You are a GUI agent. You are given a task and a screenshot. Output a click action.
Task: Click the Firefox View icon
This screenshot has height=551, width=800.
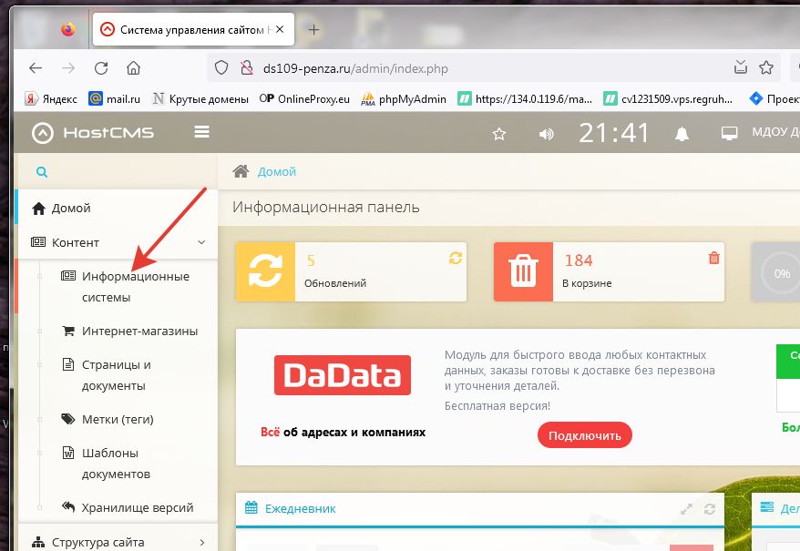(x=67, y=29)
